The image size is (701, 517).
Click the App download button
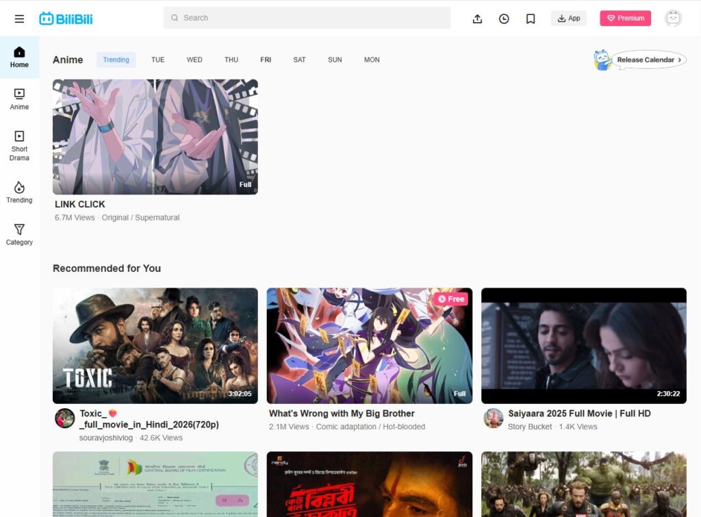coord(569,18)
